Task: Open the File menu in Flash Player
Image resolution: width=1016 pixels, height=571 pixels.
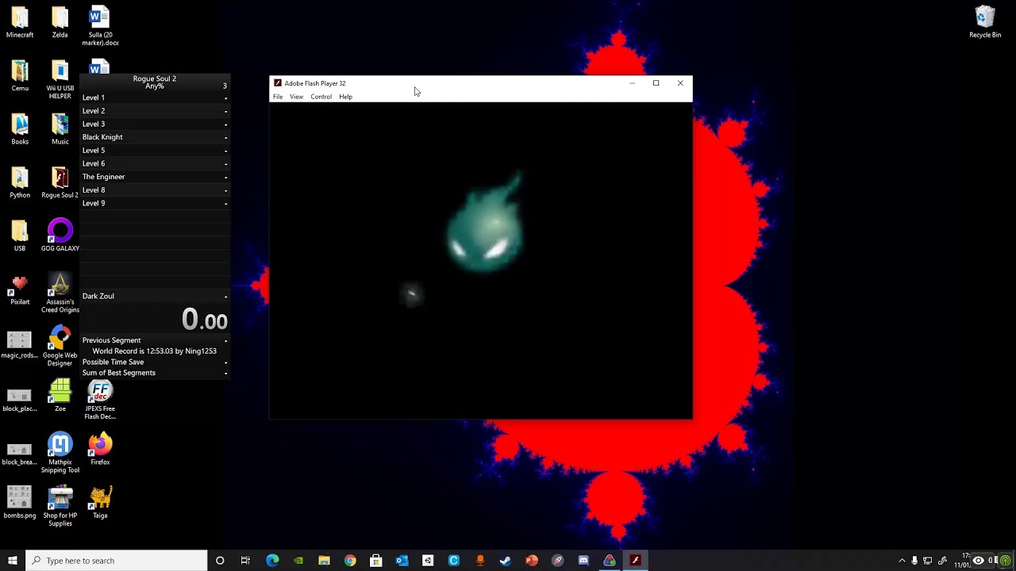Action: [278, 97]
